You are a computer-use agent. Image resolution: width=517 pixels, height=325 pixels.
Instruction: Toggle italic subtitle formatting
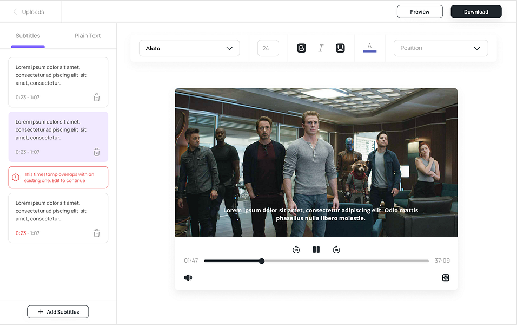321,48
